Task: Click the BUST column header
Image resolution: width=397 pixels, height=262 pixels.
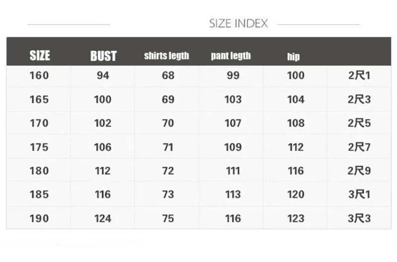Action: (103, 56)
